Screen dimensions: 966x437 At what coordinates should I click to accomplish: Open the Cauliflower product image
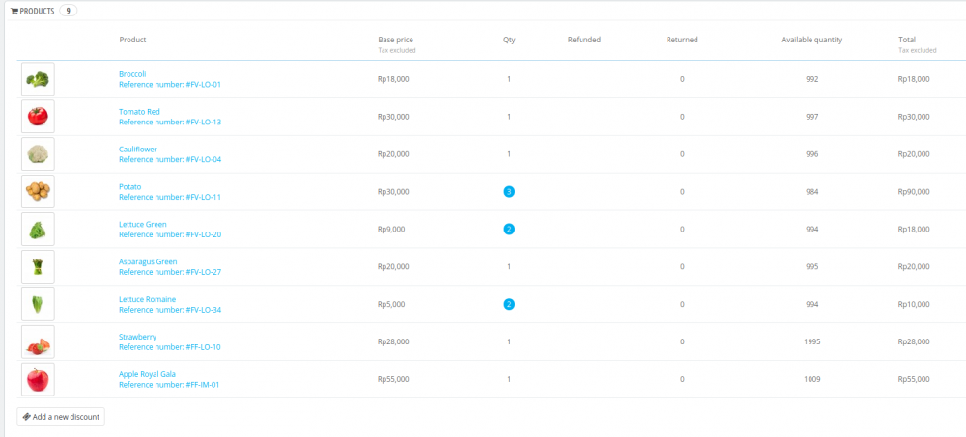click(x=38, y=154)
